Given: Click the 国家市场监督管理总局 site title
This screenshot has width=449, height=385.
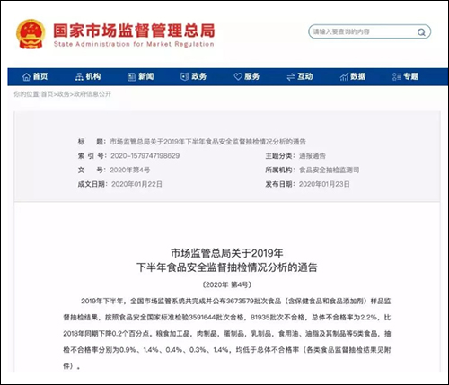Looking at the screenshot, I should (x=134, y=31).
